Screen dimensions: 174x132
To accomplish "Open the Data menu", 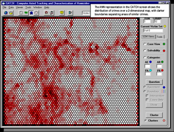I will click(11, 7).
